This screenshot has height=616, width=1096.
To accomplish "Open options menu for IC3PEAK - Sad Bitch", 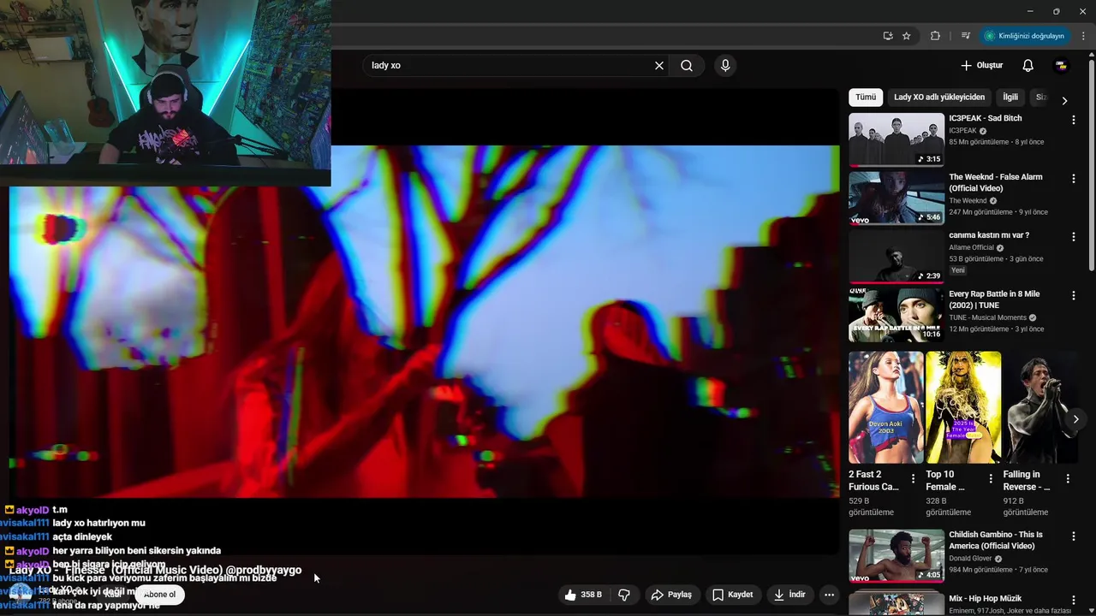I will (1073, 120).
